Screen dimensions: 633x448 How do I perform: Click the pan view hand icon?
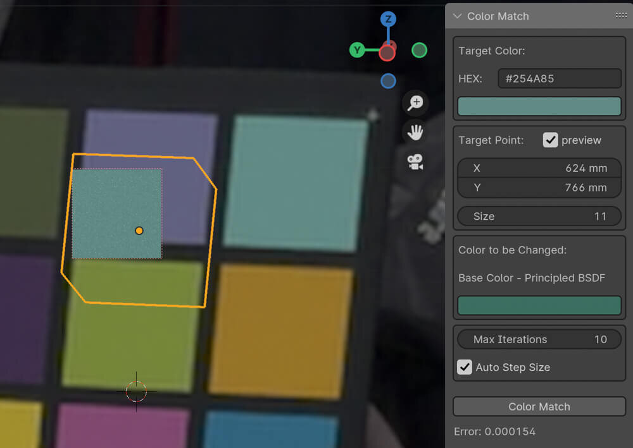click(415, 133)
